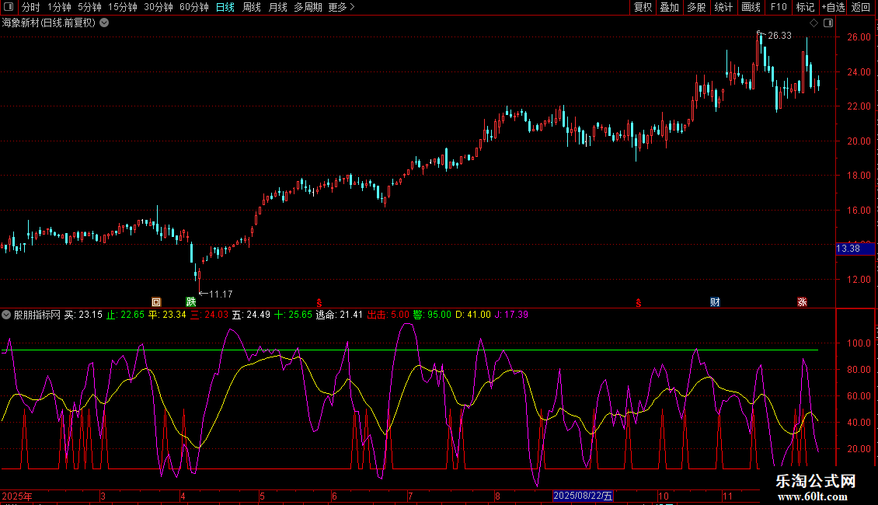Open dropdown next to 海象新材 title
878x505 pixels.
click(x=104, y=23)
